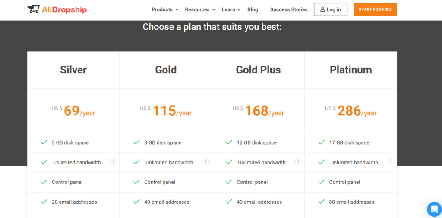Open the Success Stories page
The width and height of the screenshot is (442, 218).
(x=289, y=9)
